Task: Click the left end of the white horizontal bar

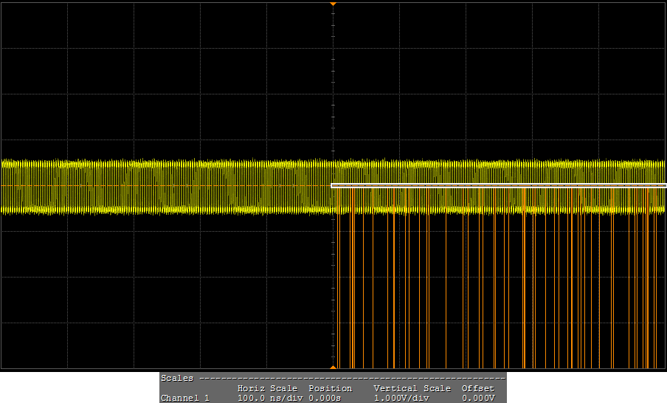Action: pyautogui.click(x=333, y=186)
